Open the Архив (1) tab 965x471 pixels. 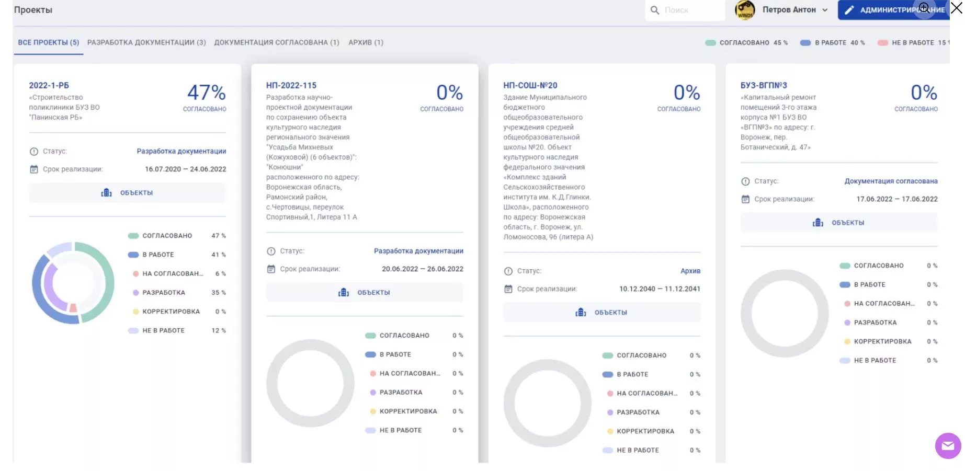[x=366, y=42]
